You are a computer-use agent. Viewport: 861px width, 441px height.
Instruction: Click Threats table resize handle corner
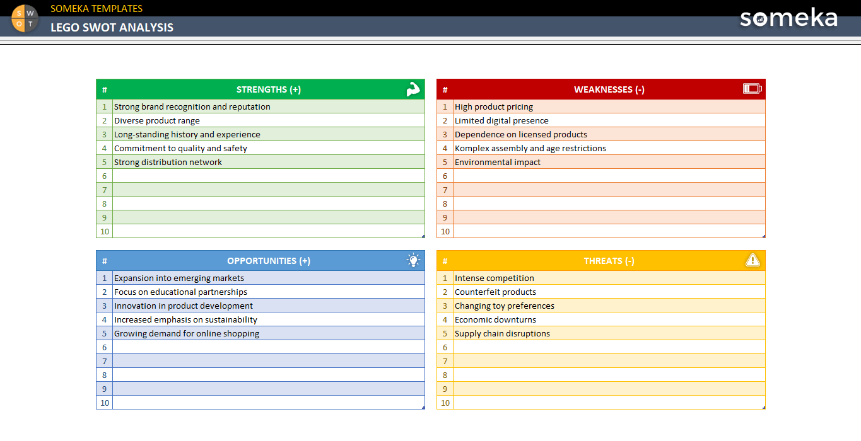(x=764, y=408)
